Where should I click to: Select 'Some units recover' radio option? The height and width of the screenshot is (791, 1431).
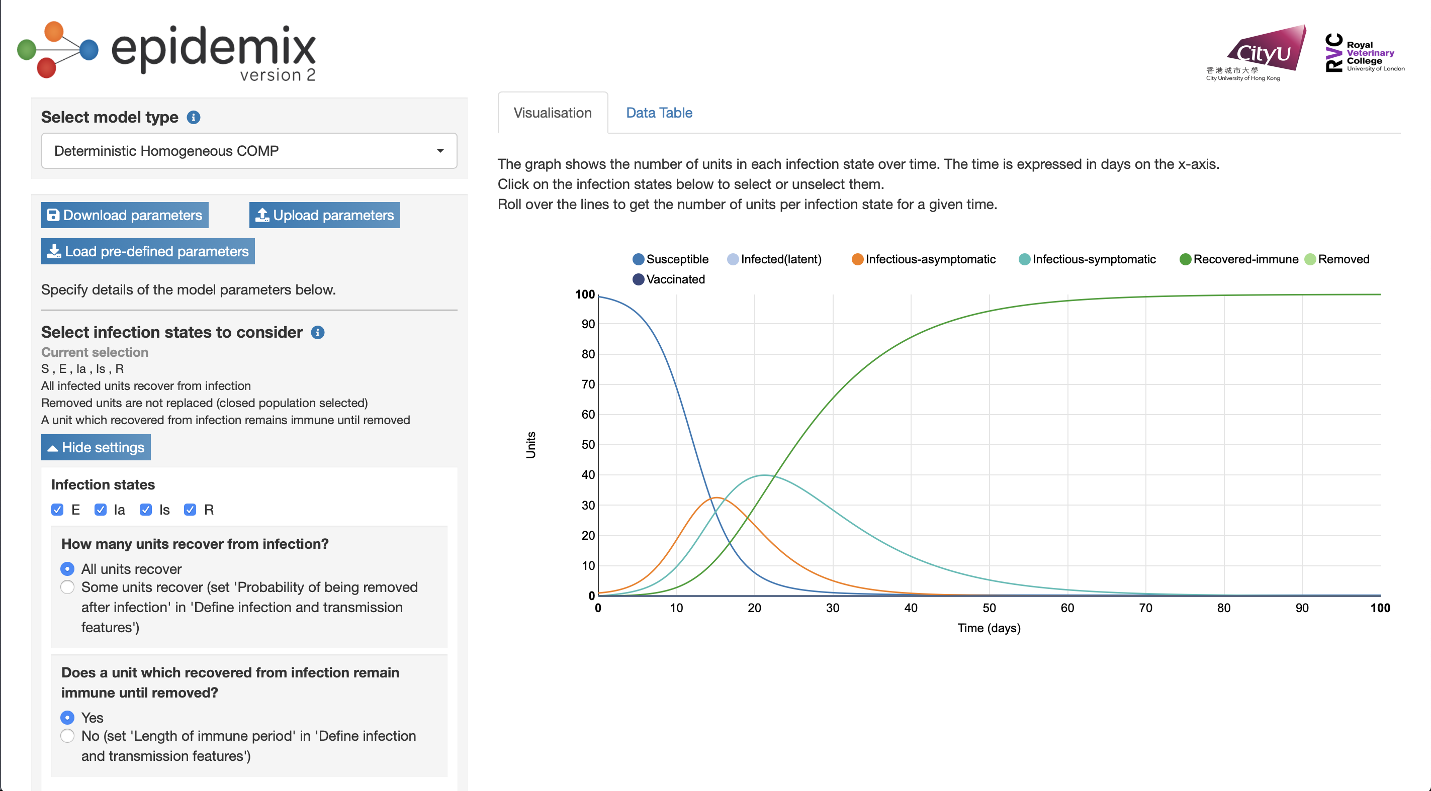click(x=67, y=587)
